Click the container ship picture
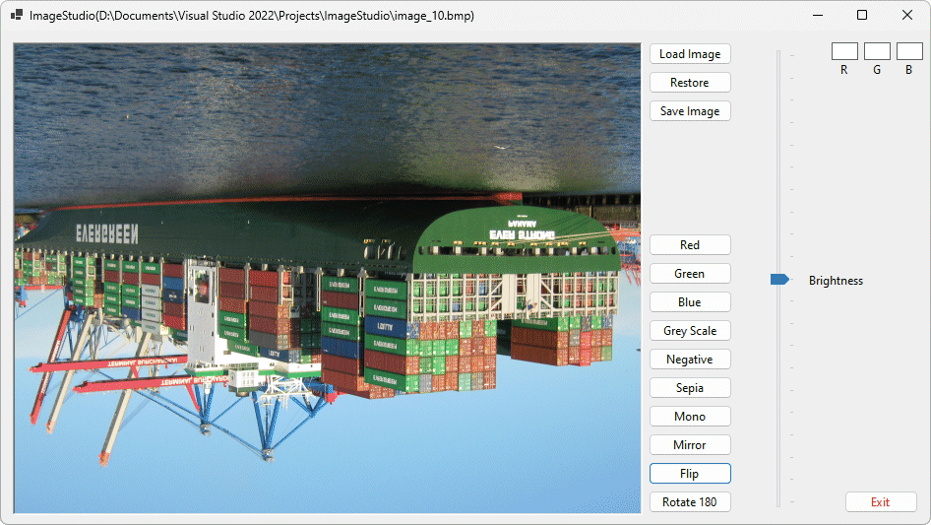 point(327,278)
